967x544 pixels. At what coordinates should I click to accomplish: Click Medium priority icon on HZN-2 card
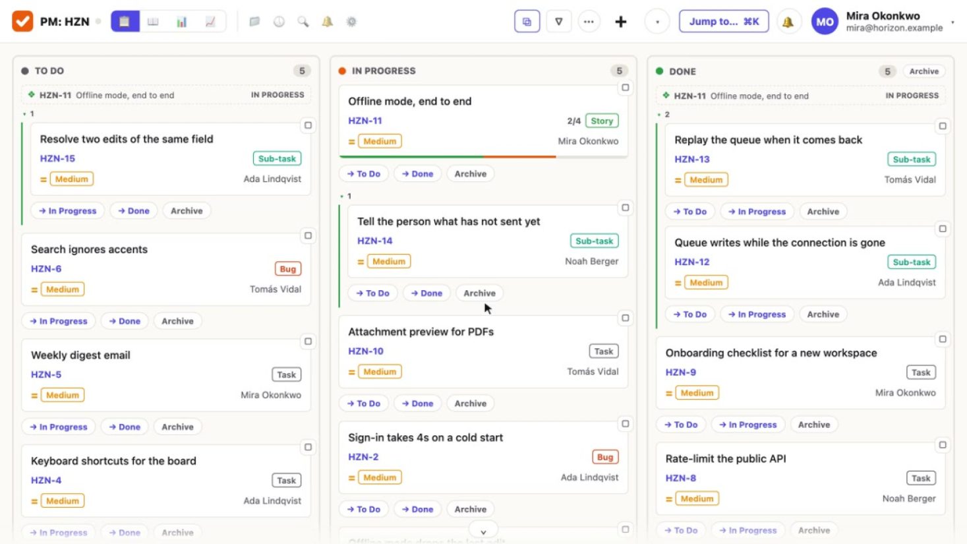tap(351, 477)
